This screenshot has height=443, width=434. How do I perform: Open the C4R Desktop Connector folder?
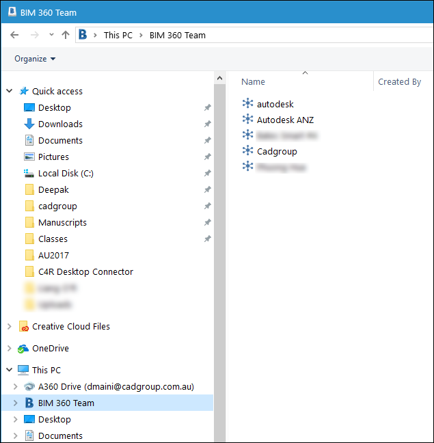[85, 272]
